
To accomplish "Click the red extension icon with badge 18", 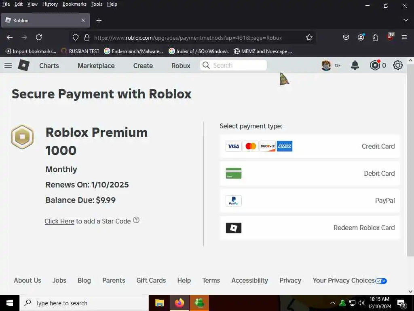I will pos(390,37).
